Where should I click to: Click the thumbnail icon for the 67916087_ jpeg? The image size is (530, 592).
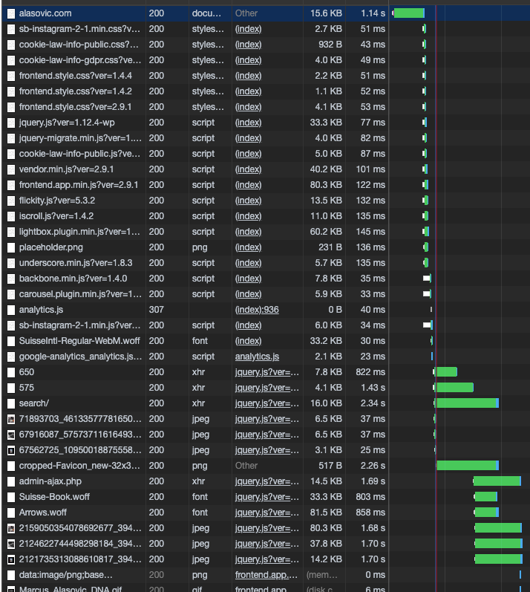click(x=11, y=435)
